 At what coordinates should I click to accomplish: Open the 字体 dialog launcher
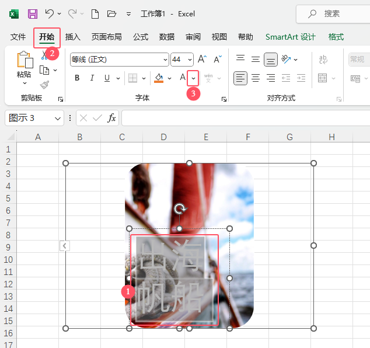tap(224, 99)
